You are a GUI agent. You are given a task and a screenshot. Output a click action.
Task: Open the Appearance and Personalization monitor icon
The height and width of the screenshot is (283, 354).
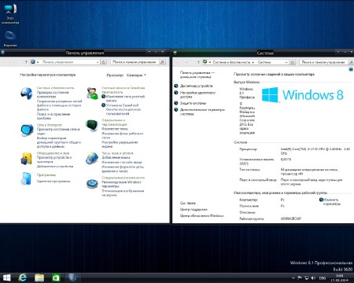tap(92, 126)
